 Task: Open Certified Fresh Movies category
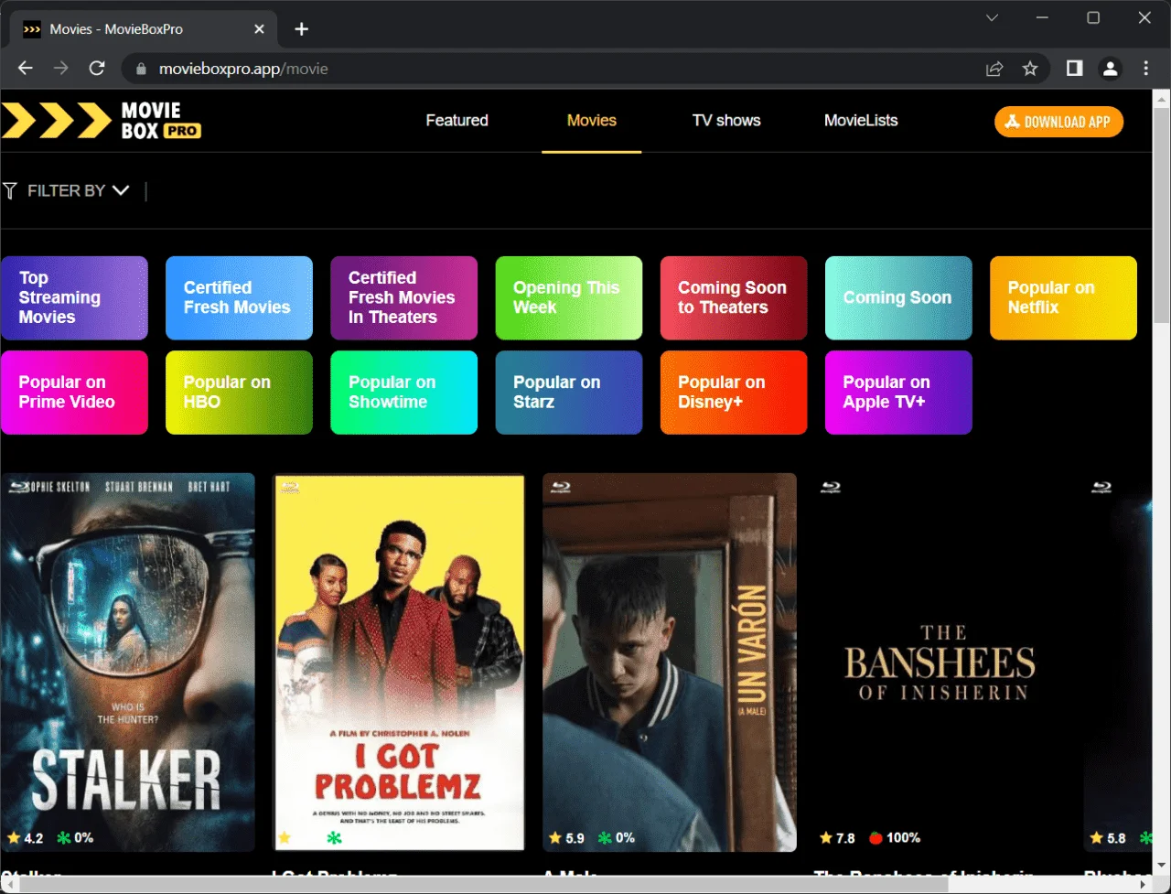[239, 298]
